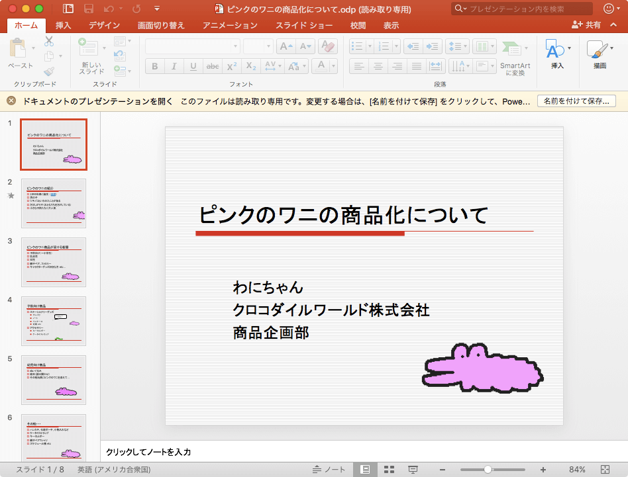Dismiss the read-only notification bar

point(11,101)
